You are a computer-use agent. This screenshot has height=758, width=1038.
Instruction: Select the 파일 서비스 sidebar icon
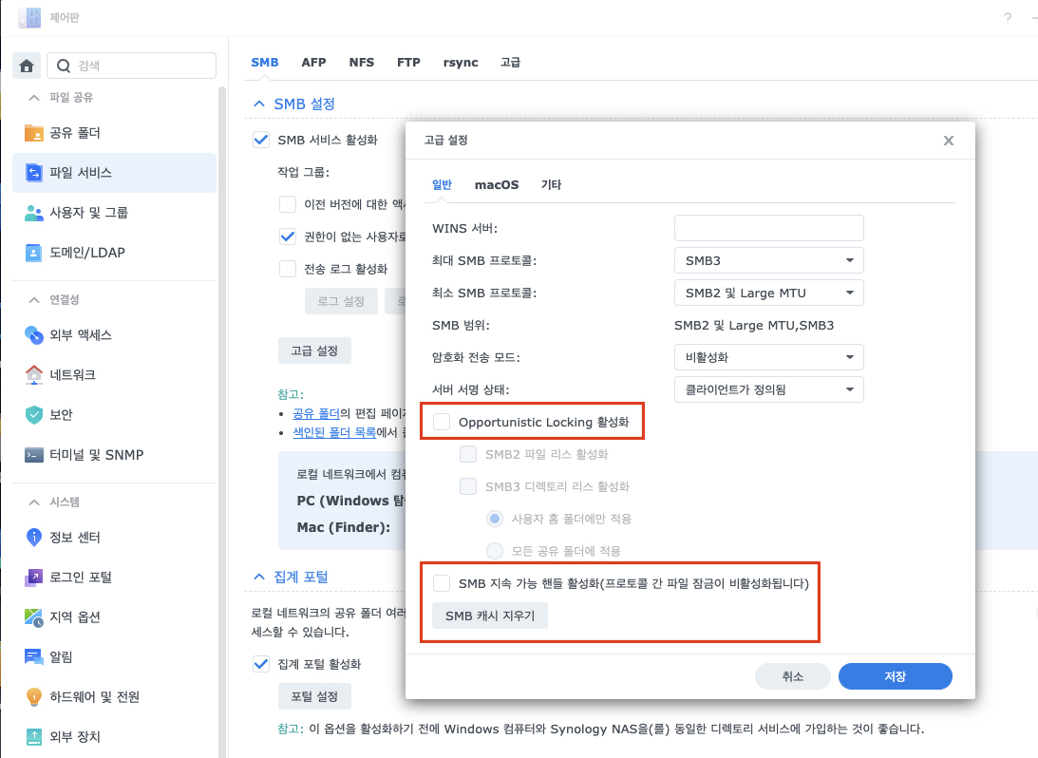click(x=34, y=173)
